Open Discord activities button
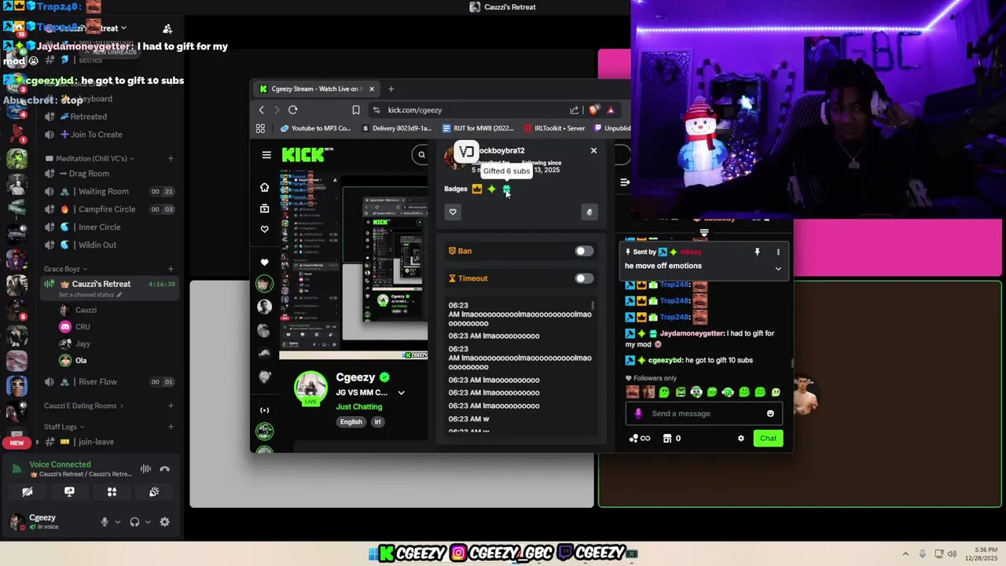 112,492
